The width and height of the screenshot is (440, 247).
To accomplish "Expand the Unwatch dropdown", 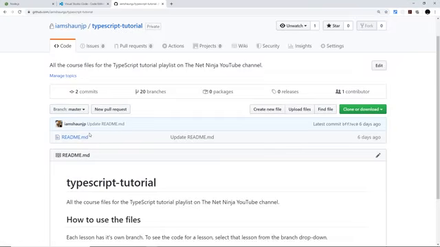I will [x=294, y=26].
